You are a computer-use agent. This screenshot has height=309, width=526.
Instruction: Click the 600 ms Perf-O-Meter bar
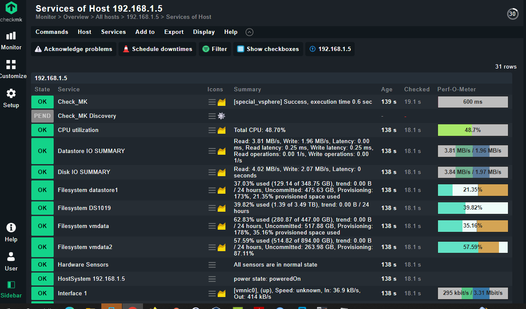point(473,102)
